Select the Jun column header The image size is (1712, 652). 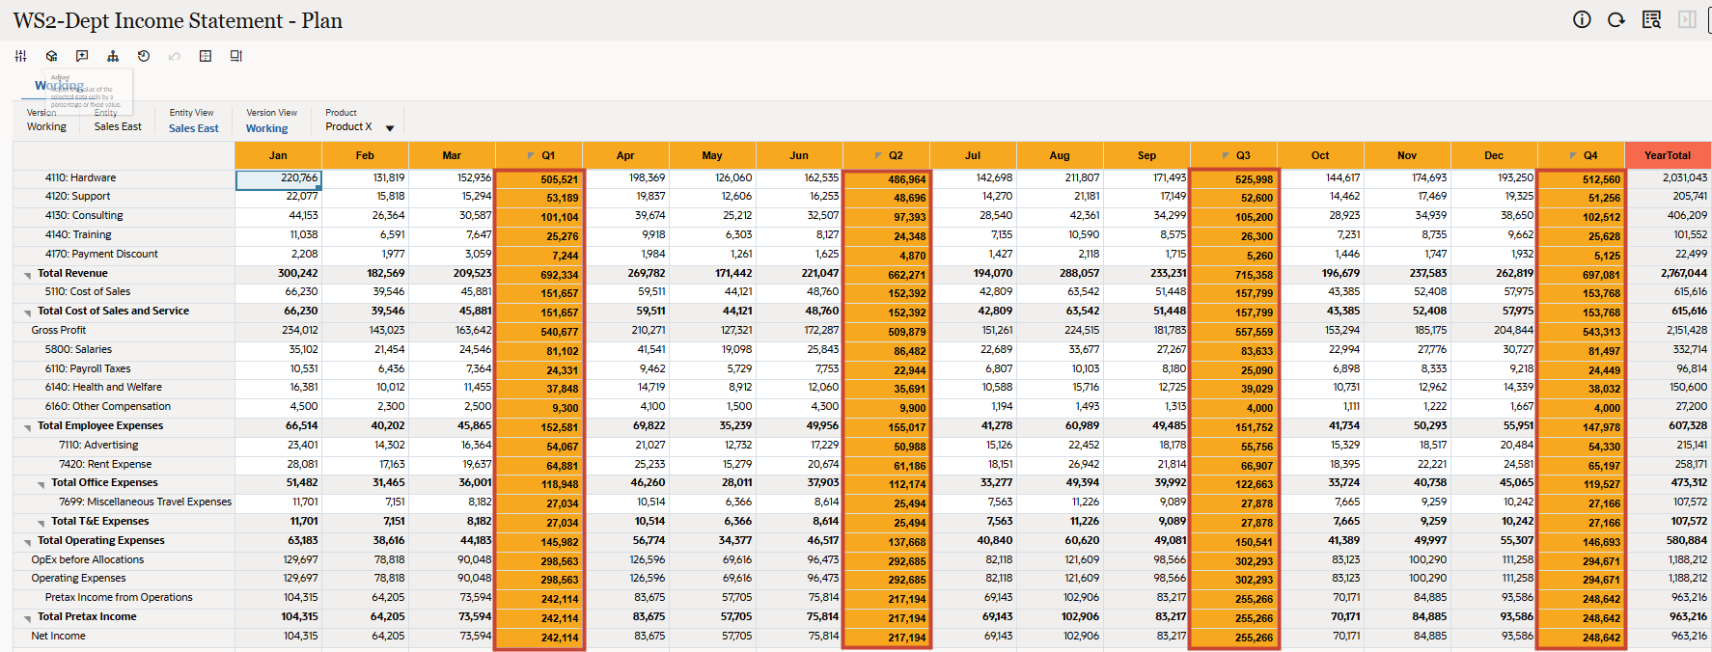[x=799, y=155]
